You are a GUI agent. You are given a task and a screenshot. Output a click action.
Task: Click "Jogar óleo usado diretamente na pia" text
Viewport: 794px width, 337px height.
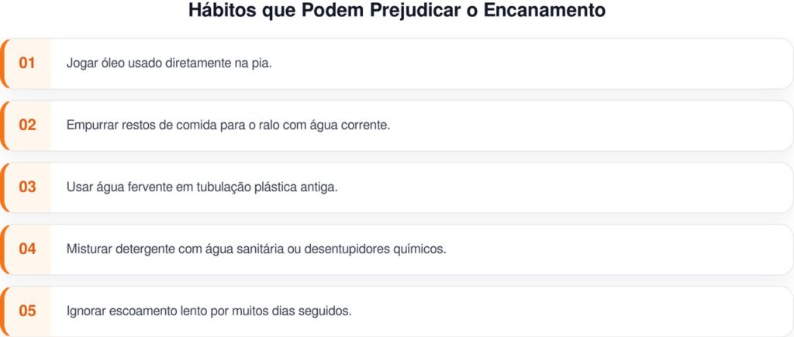tap(169, 63)
